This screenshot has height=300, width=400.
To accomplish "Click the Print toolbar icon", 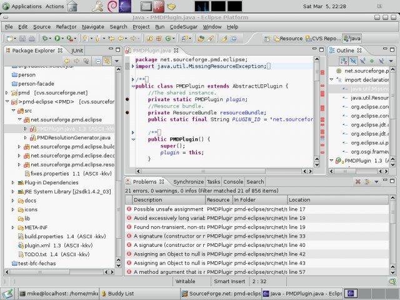I will pyautogui.click(x=32, y=39).
